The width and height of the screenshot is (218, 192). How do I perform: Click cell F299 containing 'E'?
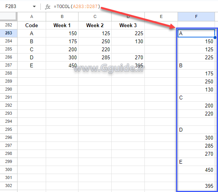click(196, 162)
